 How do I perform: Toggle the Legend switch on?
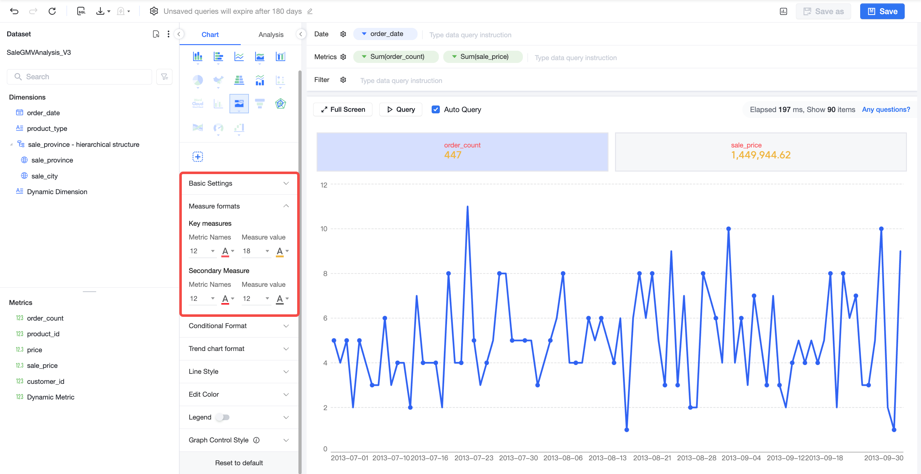coord(223,417)
